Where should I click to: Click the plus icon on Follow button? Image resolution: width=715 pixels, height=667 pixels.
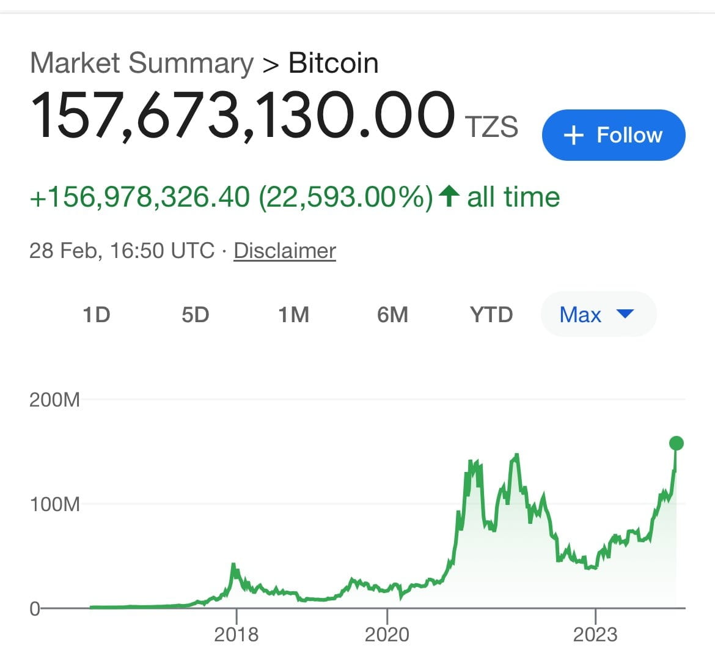pyautogui.click(x=573, y=135)
